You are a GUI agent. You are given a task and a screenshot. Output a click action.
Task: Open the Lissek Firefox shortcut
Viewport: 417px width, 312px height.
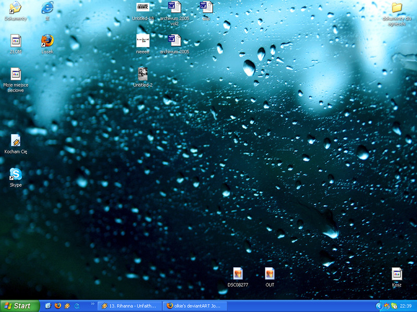pos(47,44)
